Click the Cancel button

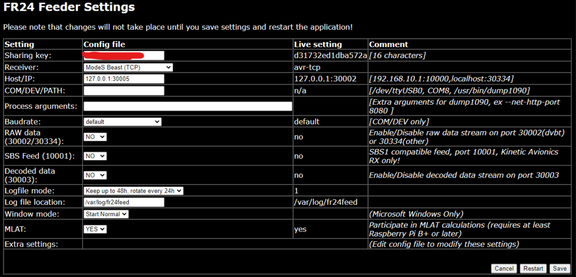(503, 269)
